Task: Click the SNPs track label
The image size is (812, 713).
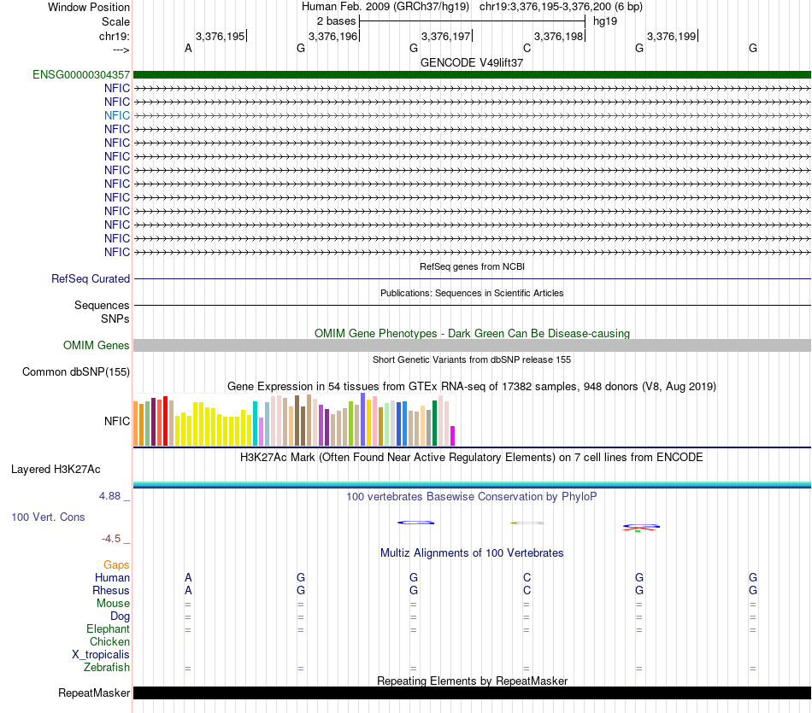Action: click(x=115, y=319)
